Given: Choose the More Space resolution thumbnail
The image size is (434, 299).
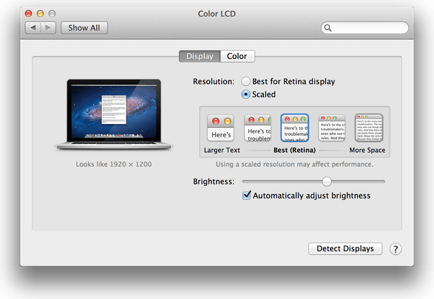Looking at the screenshot, I should click(369, 128).
